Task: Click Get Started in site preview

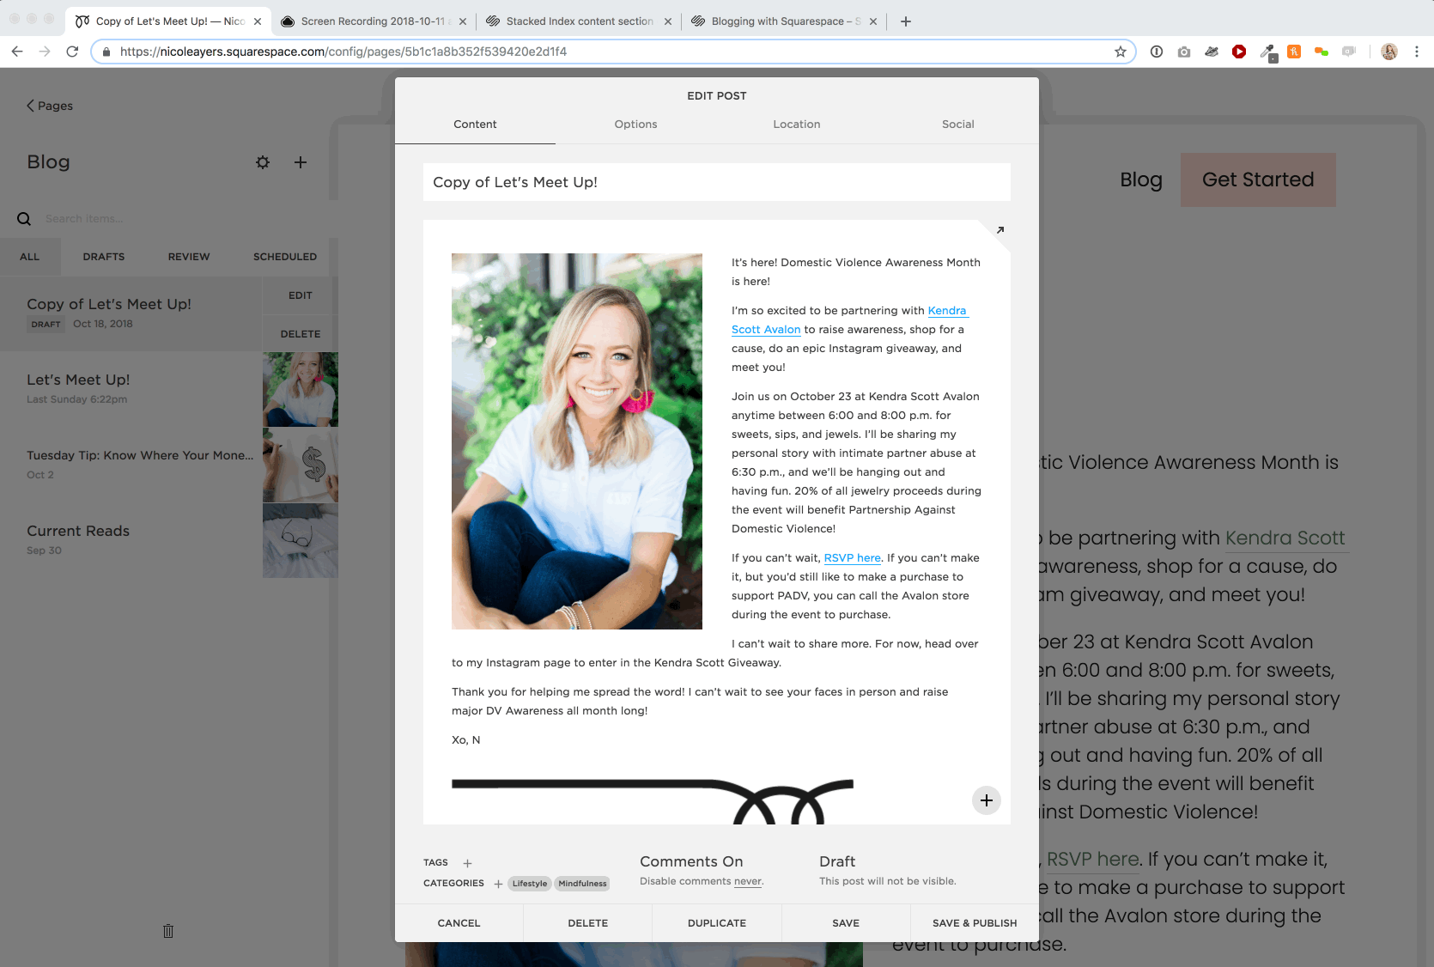Action: pyautogui.click(x=1258, y=179)
